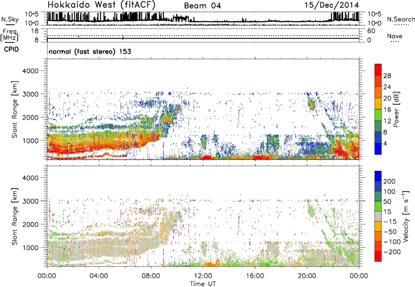Click the power panel's "Slant Range [km]" label

pyautogui.click(x=15, y=109)
